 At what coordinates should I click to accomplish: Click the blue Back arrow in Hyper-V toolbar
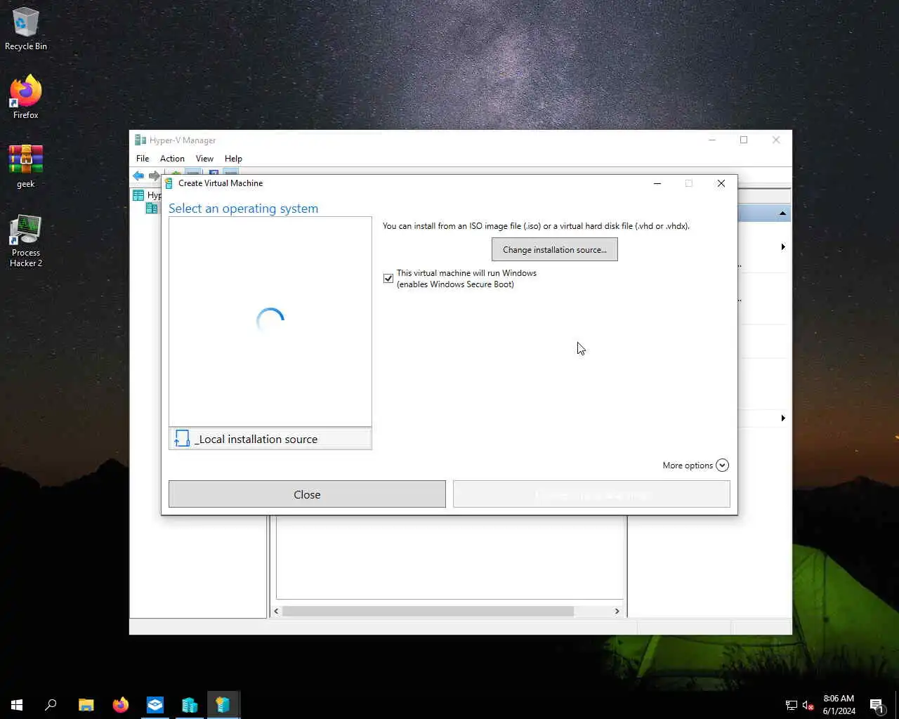click(138, 176)
